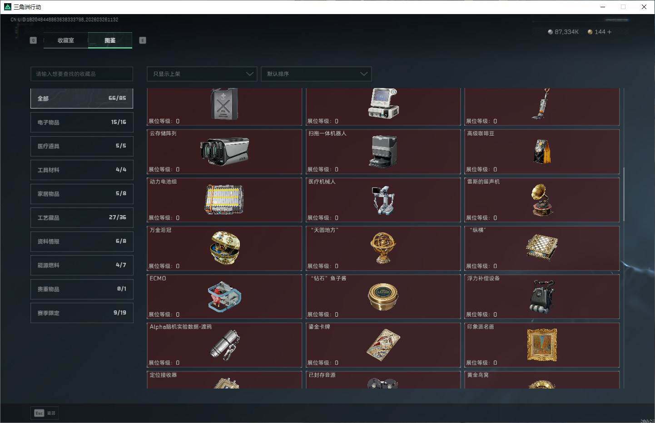Select the 图鉴 tab
Screen dimensions: 655x423
(110, 40)
